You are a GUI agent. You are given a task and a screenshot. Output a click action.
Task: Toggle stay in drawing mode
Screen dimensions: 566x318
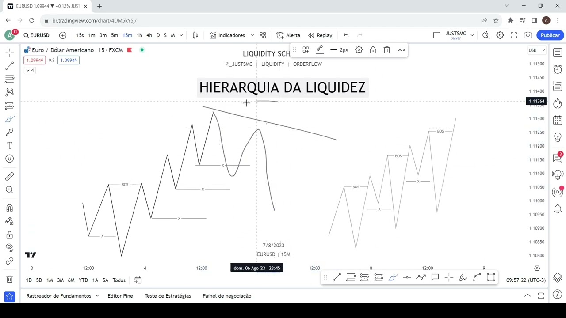10,221
